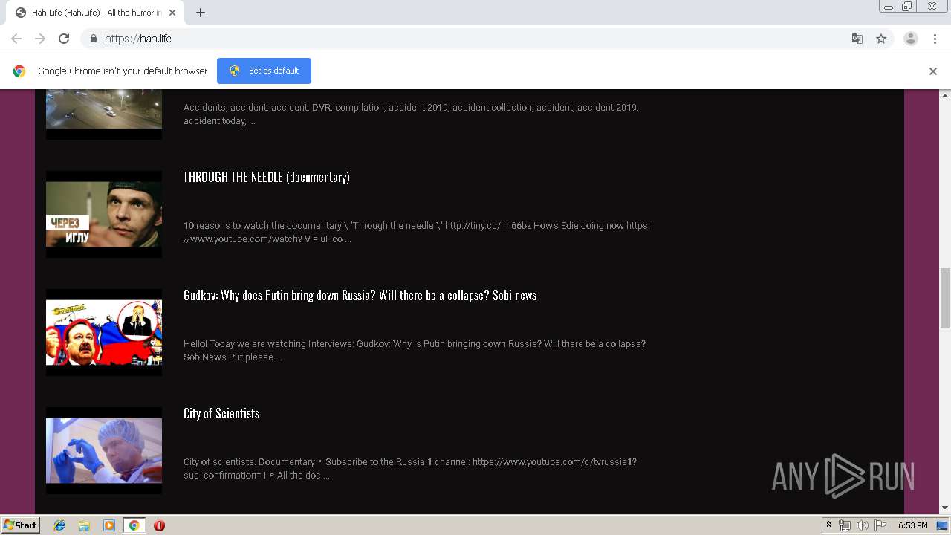951x535 pixels.
Task: Click the scrollbar down arrow
Action: point(945,508)
